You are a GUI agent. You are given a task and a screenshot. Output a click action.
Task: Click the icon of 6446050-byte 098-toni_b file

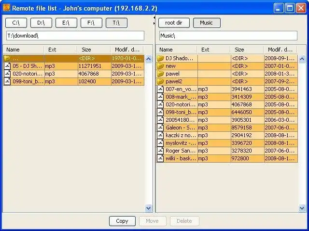pos(160,112)
